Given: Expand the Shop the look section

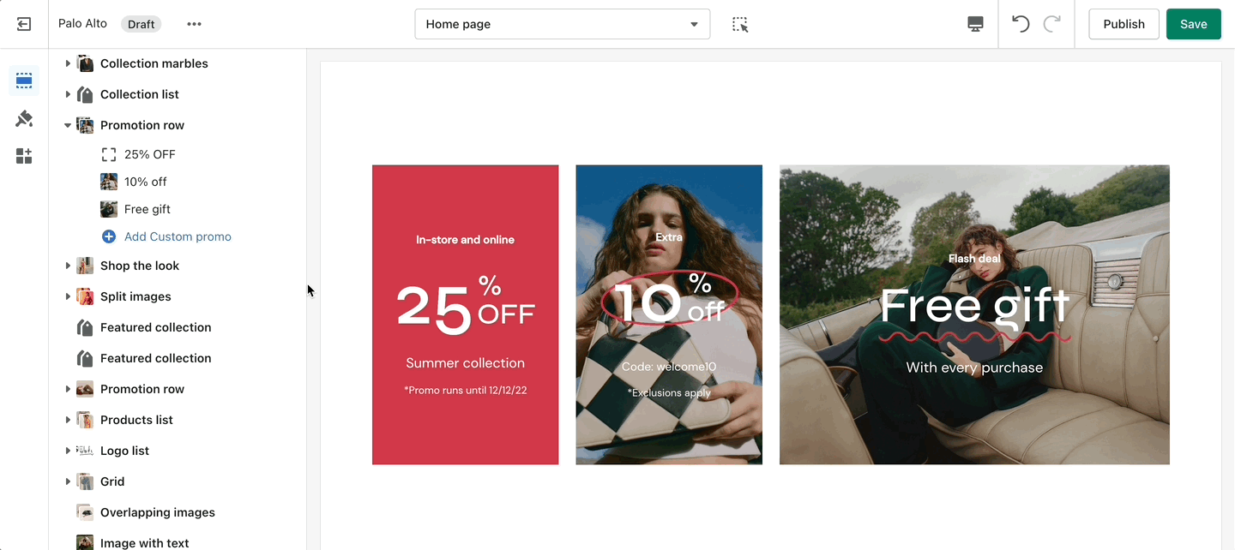Looking at the screenshot, I should pos(68,266).
